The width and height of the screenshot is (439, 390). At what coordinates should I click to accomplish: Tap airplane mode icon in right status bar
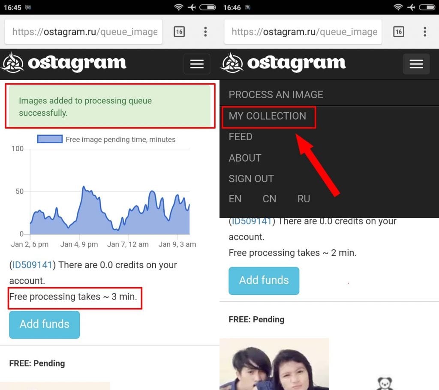(411, 7)
